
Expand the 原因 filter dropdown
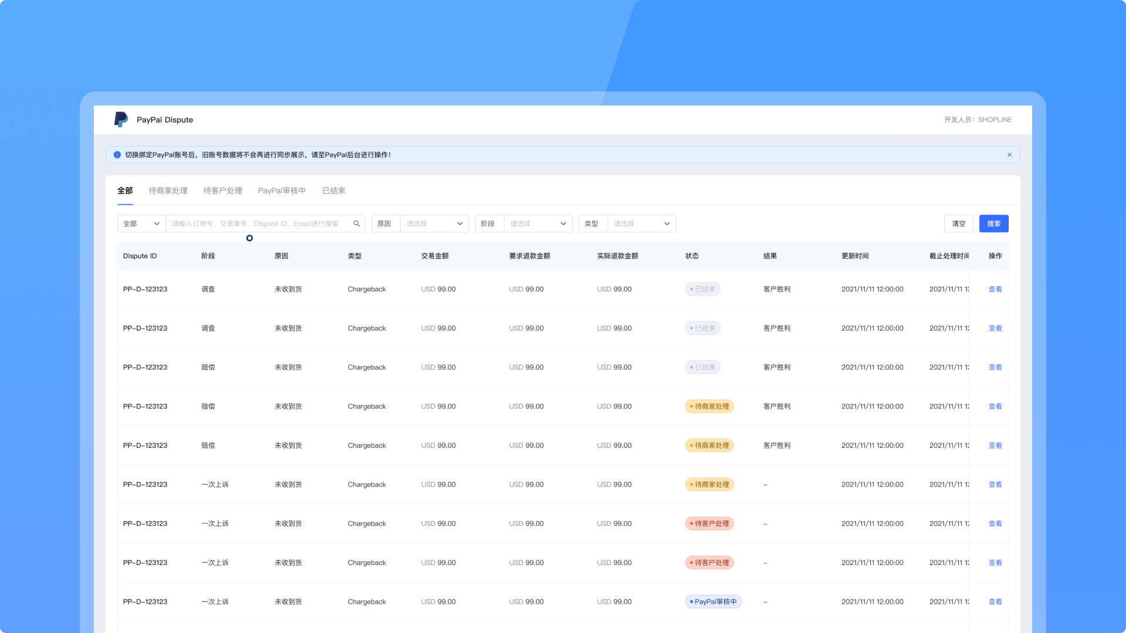pyautogui.click(x=434, y=224)
